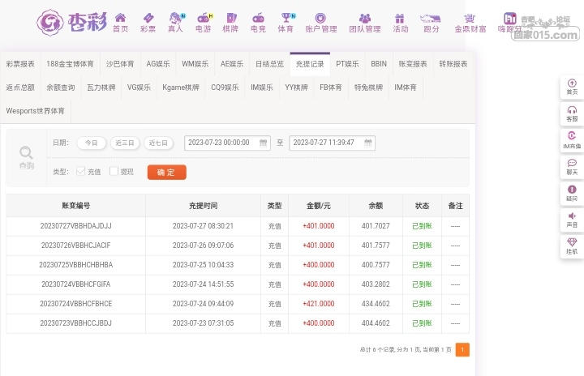
Task: Filter by 近七日 button
Action: click(x=158, y=143)
